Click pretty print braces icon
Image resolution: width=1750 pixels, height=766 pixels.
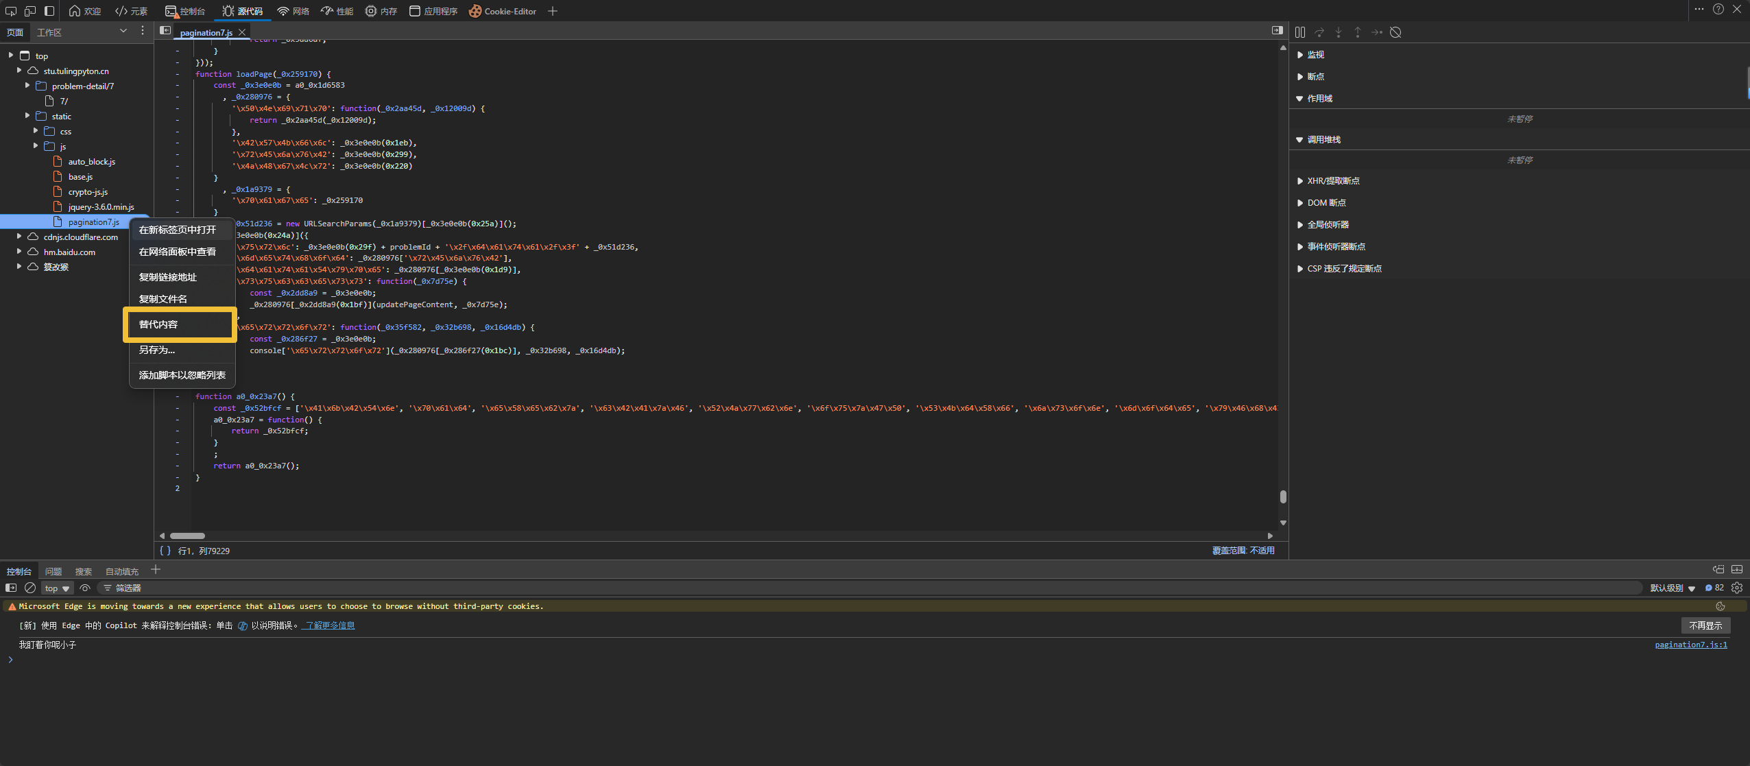click(165, 551)
